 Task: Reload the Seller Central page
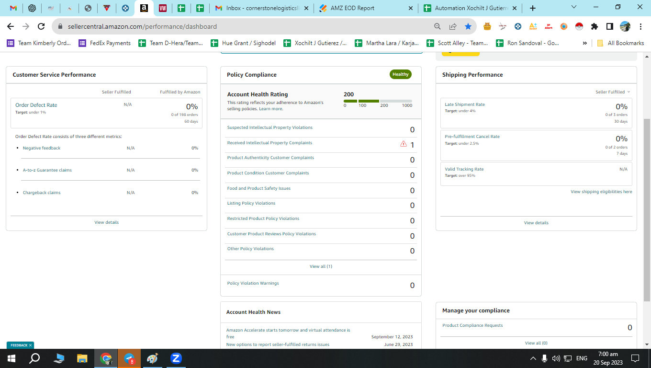click(x=41, y=27)
